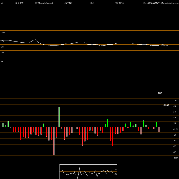The width and height of the screenshot is (179, 179).
Task: Click the RSI axis label 50
Action: coord(3,47)
